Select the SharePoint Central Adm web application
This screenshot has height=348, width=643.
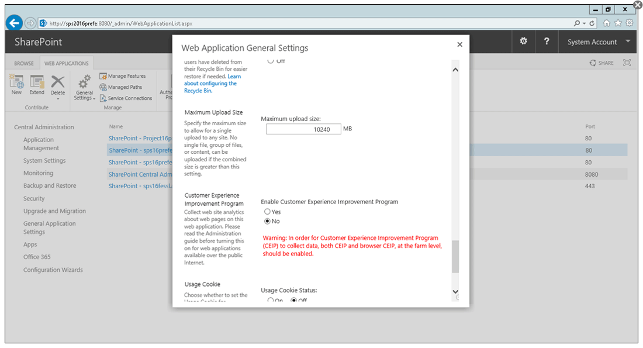pos(140,174)
